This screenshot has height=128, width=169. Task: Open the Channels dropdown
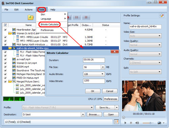pyautogui.click(x=145, y=63)
